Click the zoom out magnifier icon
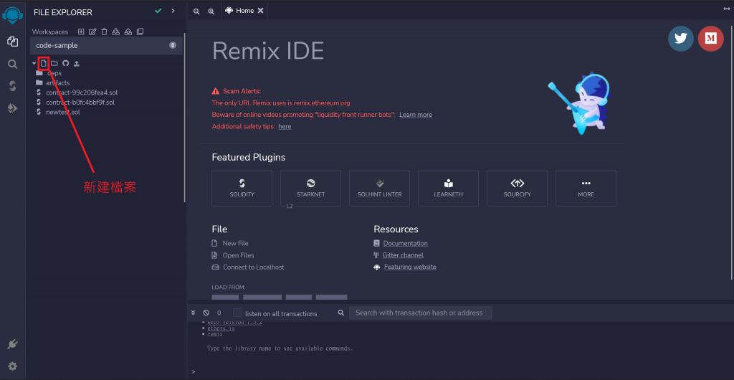This screenshot has height=380, width=734. click(x=196, y=11)
